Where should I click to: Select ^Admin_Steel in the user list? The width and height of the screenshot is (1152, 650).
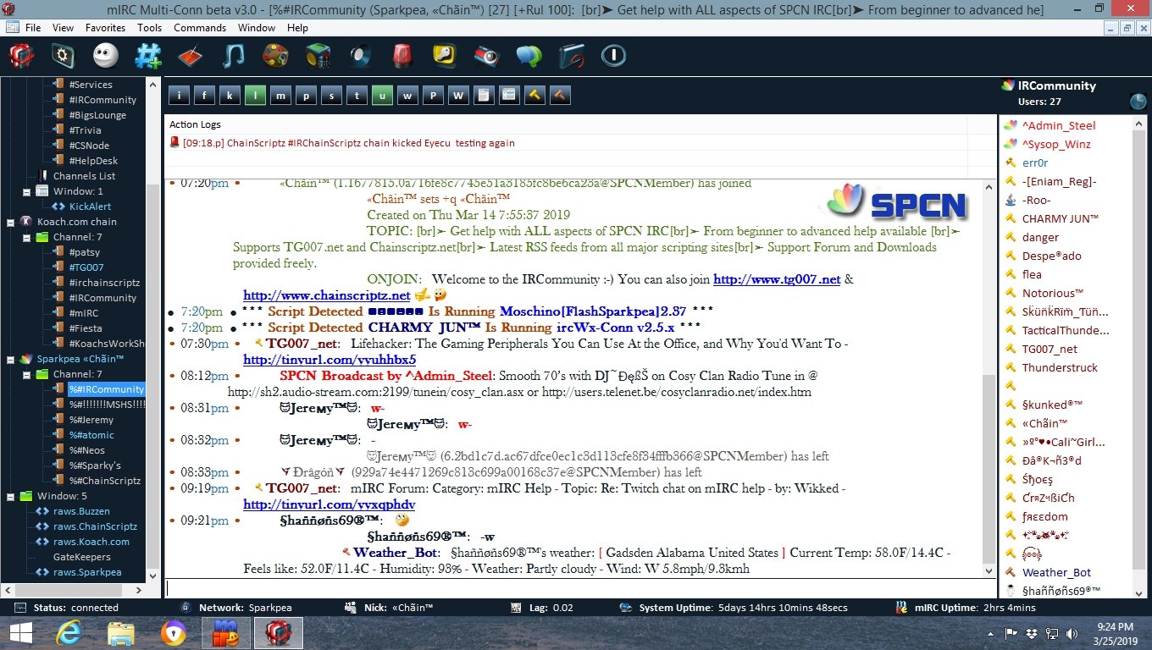click(x=1058, y=125)
